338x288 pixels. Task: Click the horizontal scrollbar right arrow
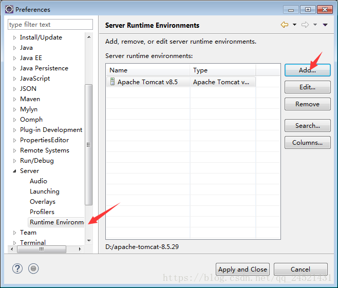click(80, 249)
